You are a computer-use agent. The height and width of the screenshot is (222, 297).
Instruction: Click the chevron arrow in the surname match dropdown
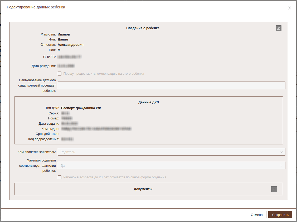click(282, 165)
